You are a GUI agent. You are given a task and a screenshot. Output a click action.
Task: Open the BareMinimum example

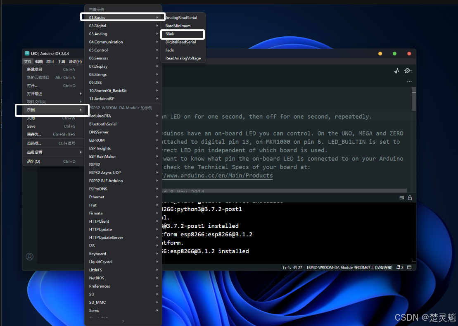pyautogui.click(x=183, y=26)
